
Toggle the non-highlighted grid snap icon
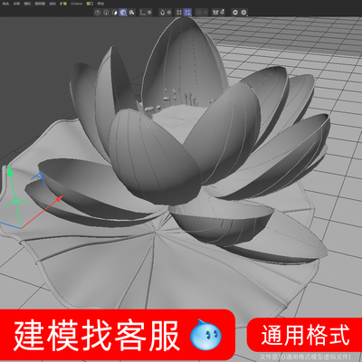[179, 13]
